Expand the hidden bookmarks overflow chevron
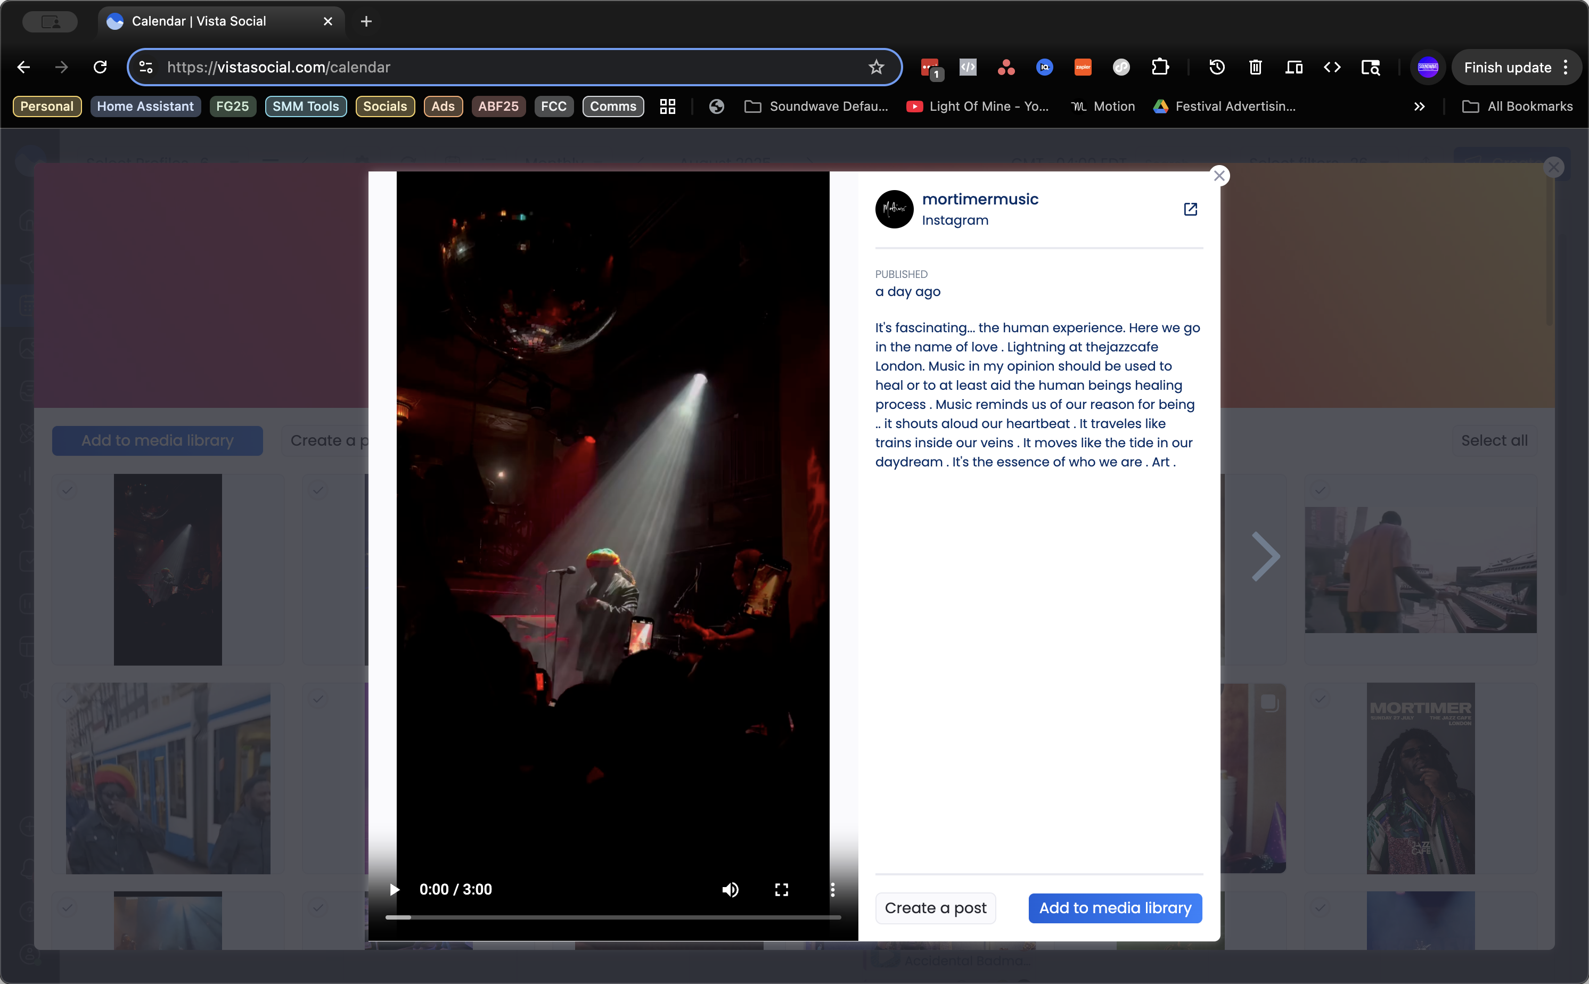Viewport: 1589px width, 984px height. click(1419, 106)
